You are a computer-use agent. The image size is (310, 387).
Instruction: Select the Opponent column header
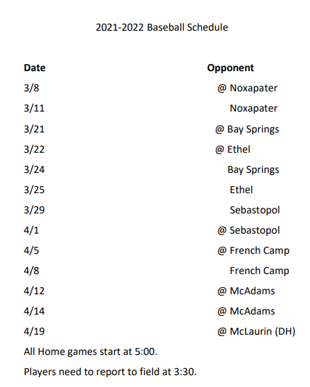click(230, 68)
